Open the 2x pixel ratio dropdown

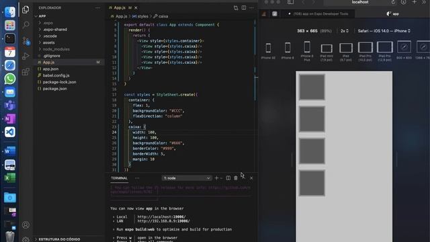click(x=345, y=31)
